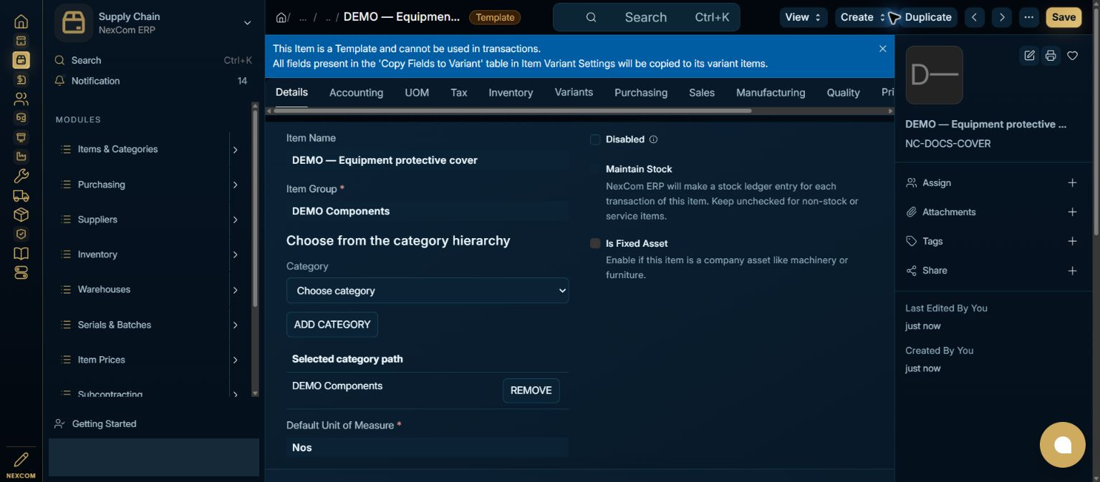Remove the DEMO Components category path
Screen dimensions: 1100x482
[531, 390]
